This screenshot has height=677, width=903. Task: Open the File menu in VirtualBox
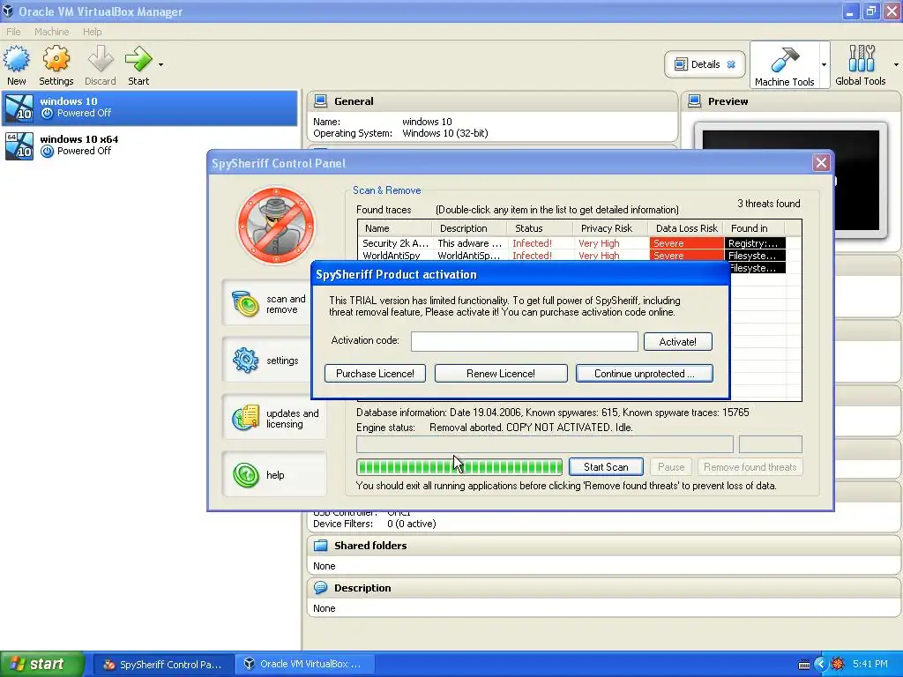[13, 32]
